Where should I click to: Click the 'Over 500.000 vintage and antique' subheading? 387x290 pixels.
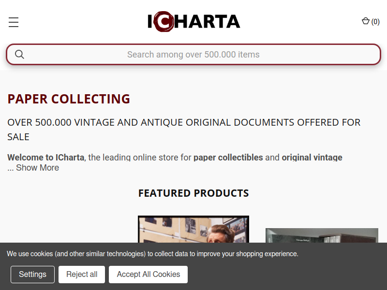coord(184,130)
